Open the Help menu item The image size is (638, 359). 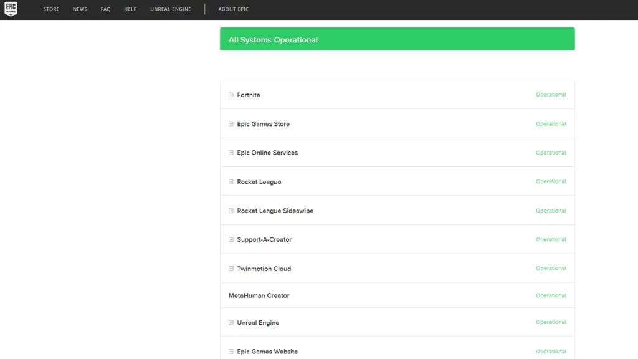click(131, 9)
